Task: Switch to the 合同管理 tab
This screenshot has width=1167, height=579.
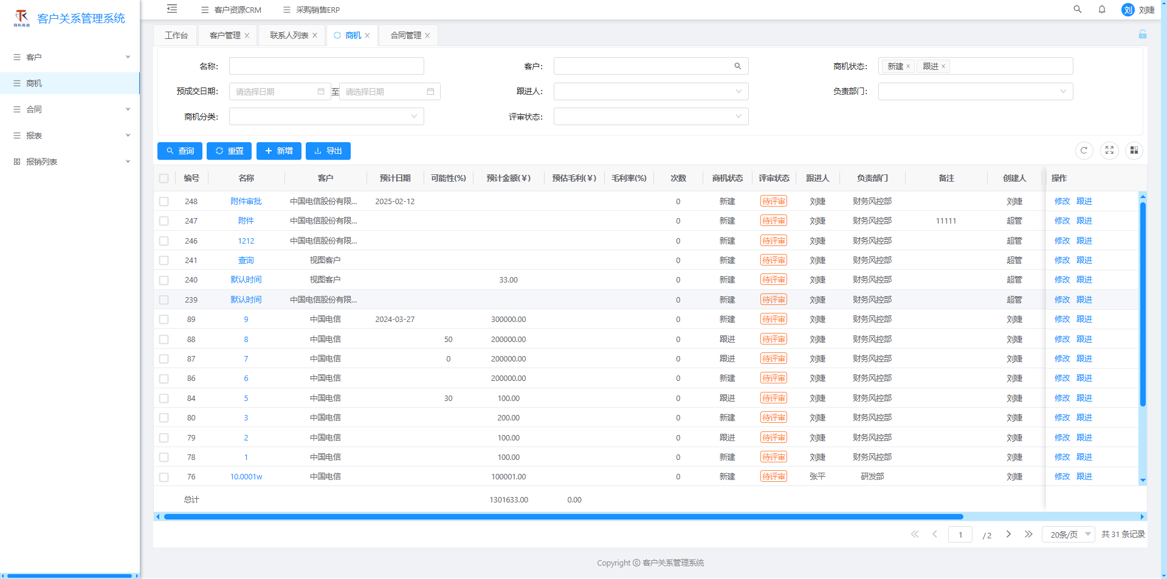Action: (x=406, y=35)
